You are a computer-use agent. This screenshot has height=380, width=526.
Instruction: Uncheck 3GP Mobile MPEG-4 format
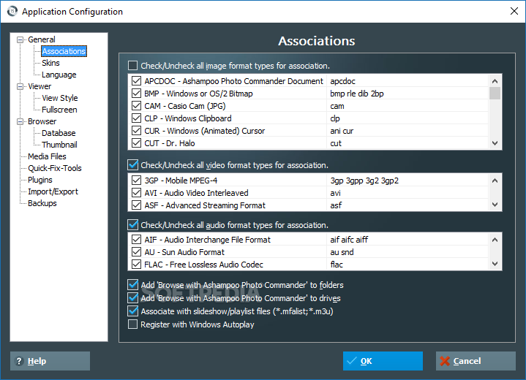point(136,180)
